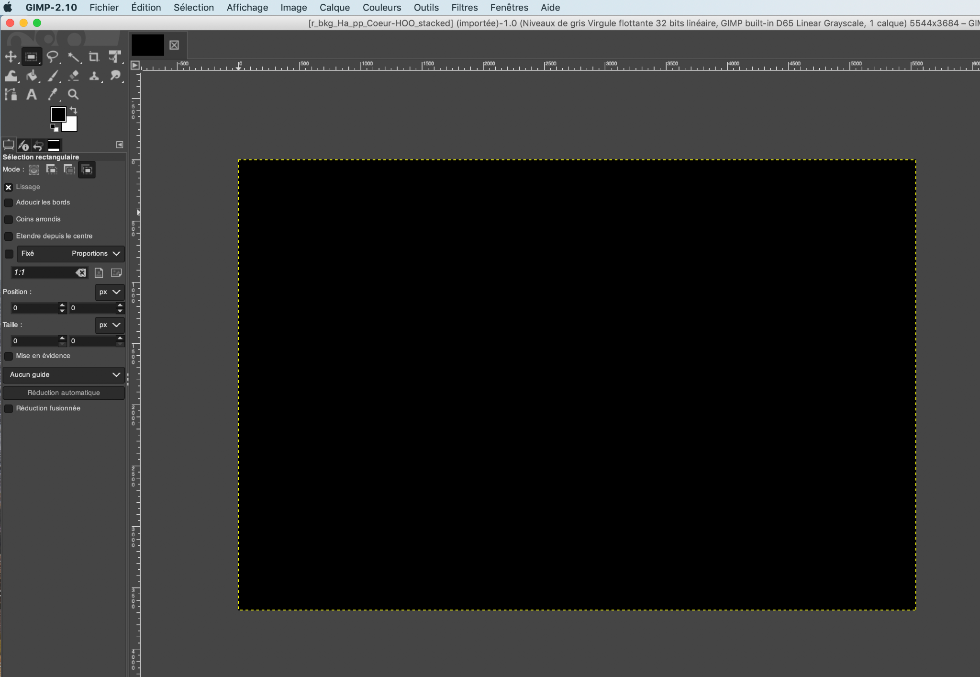Swap foreground and background colors
Image resolution: width=980 pixels, height=677 pixels.
coord(73,110)
